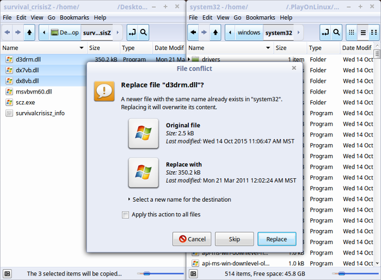This screenshot has width=381, height=280.
Task: Select dx7vb.dll in the file list
Action: click(44, 70)
